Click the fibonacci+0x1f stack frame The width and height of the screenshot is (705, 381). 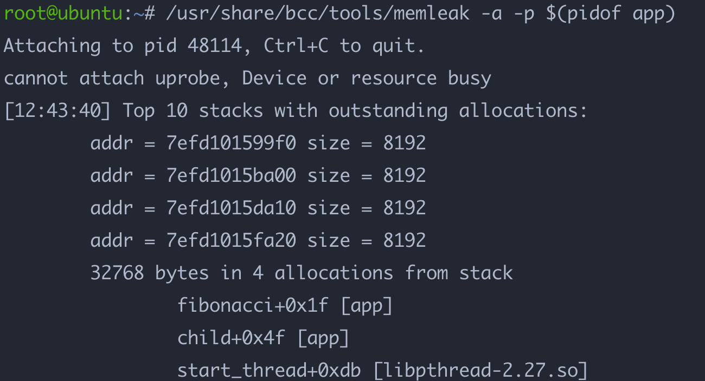pyautogui.click(x=253, y=306)
